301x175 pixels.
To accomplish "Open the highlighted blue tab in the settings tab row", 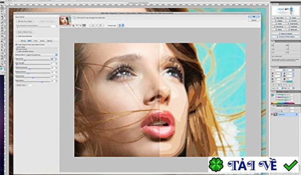I will (x=30, y=41).
